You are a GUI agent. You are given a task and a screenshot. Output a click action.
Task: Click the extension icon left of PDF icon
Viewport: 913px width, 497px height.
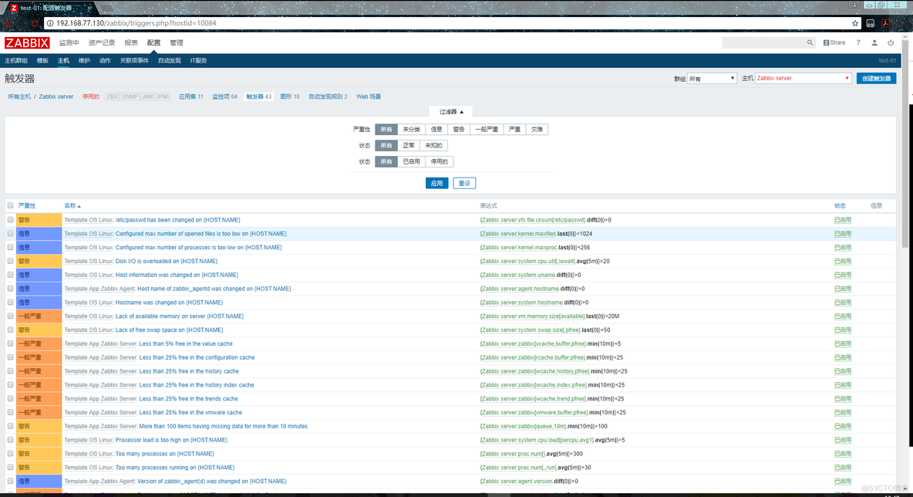[x=870, y=23]
